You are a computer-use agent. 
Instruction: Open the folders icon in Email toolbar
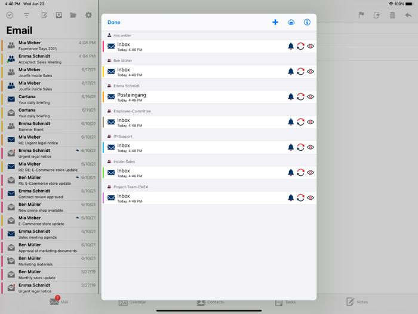point(73,15)
